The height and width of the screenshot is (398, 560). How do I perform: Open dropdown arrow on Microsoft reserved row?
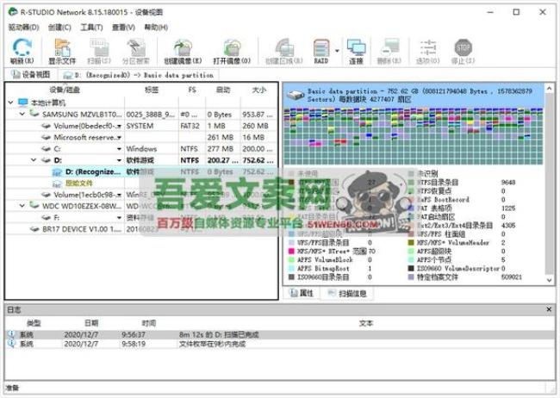119,137
